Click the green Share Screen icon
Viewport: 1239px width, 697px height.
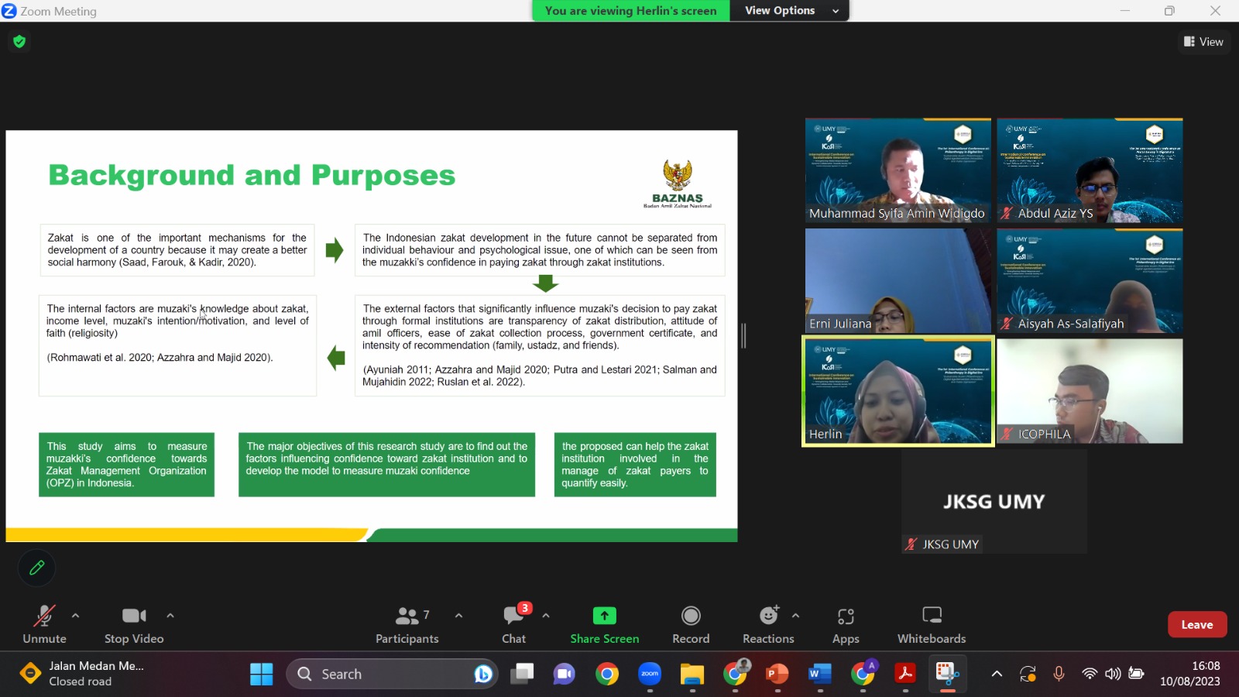coord(604,616)
